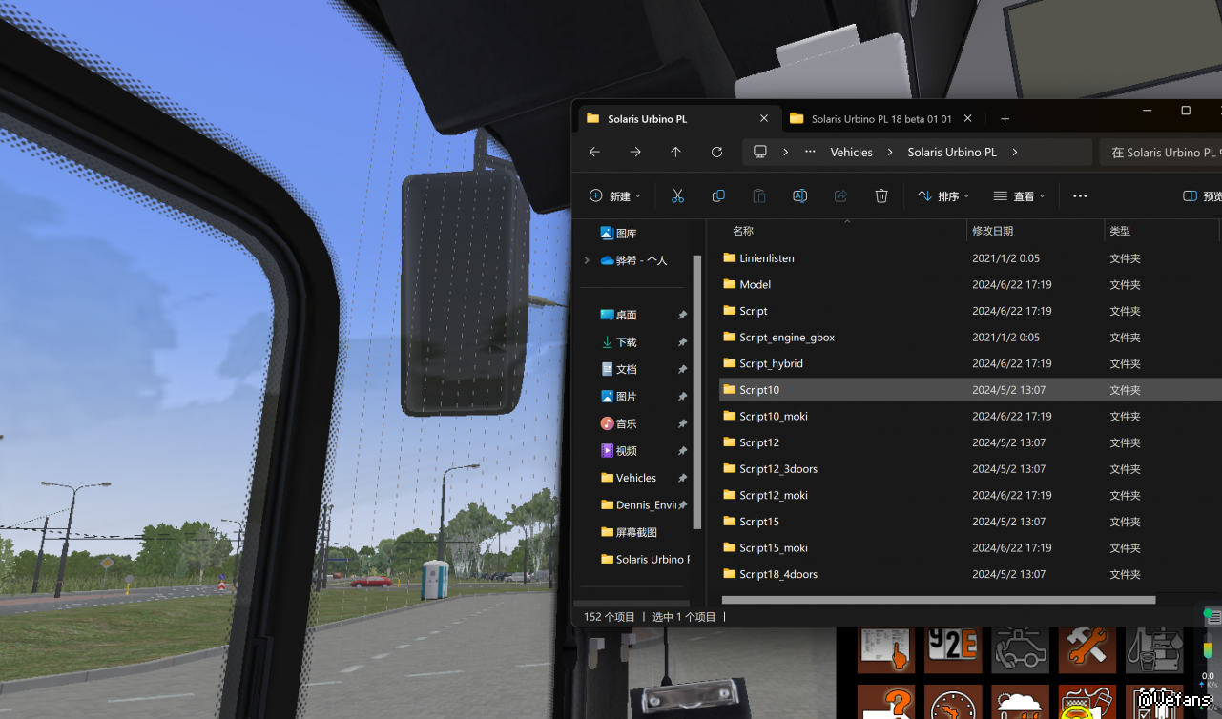Expand the chevron after Solaris Urbino PL breadcrumb
This screenshot has width=1222, height=719.
[1015, 152]
